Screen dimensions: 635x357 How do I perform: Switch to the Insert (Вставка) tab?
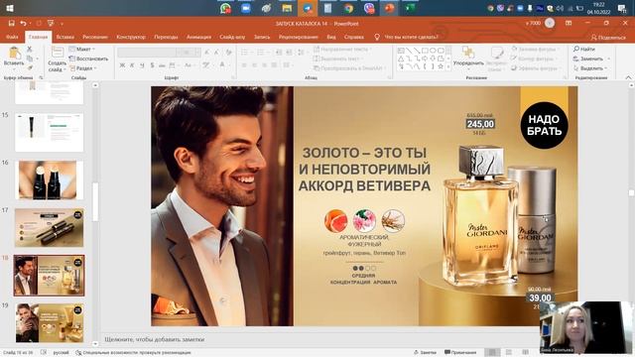point(64,37)
